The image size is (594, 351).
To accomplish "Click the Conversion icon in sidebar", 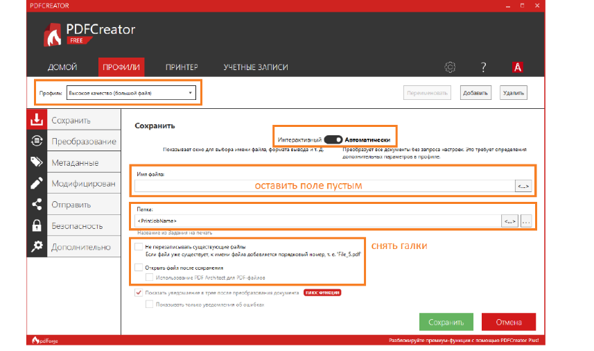I will point(37,141).
